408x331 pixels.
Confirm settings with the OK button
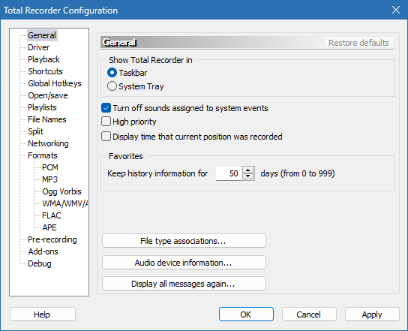tap(246, 314)
